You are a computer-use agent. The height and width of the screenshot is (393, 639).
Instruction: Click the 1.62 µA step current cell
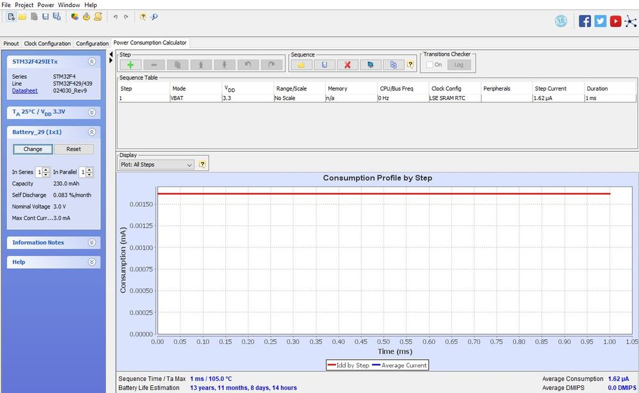point(558,98)
